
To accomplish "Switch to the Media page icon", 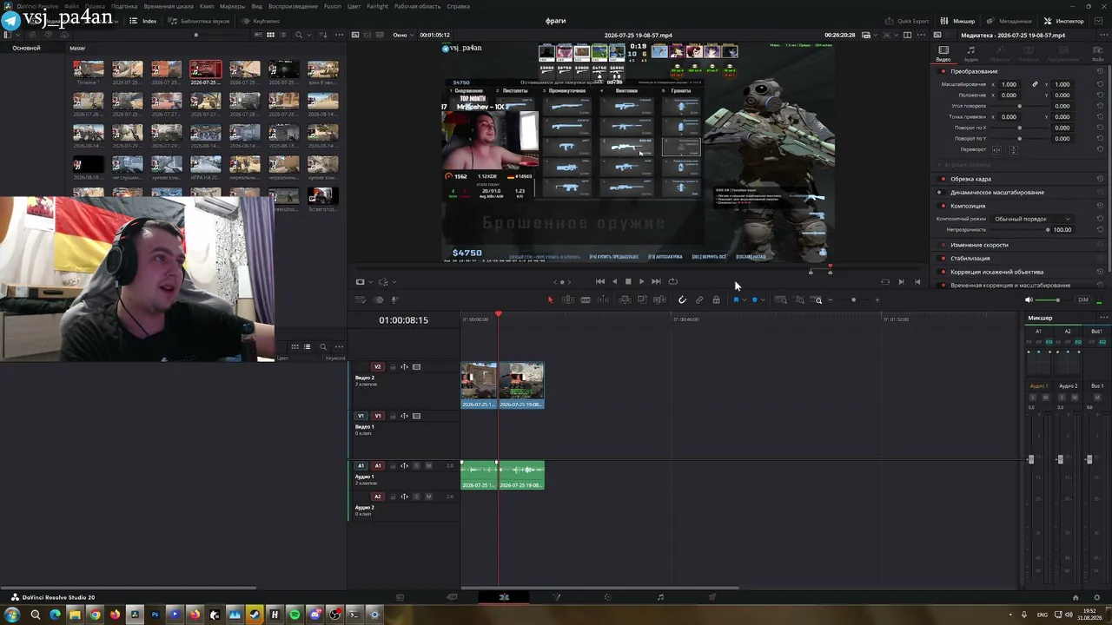I will [400, 597].
